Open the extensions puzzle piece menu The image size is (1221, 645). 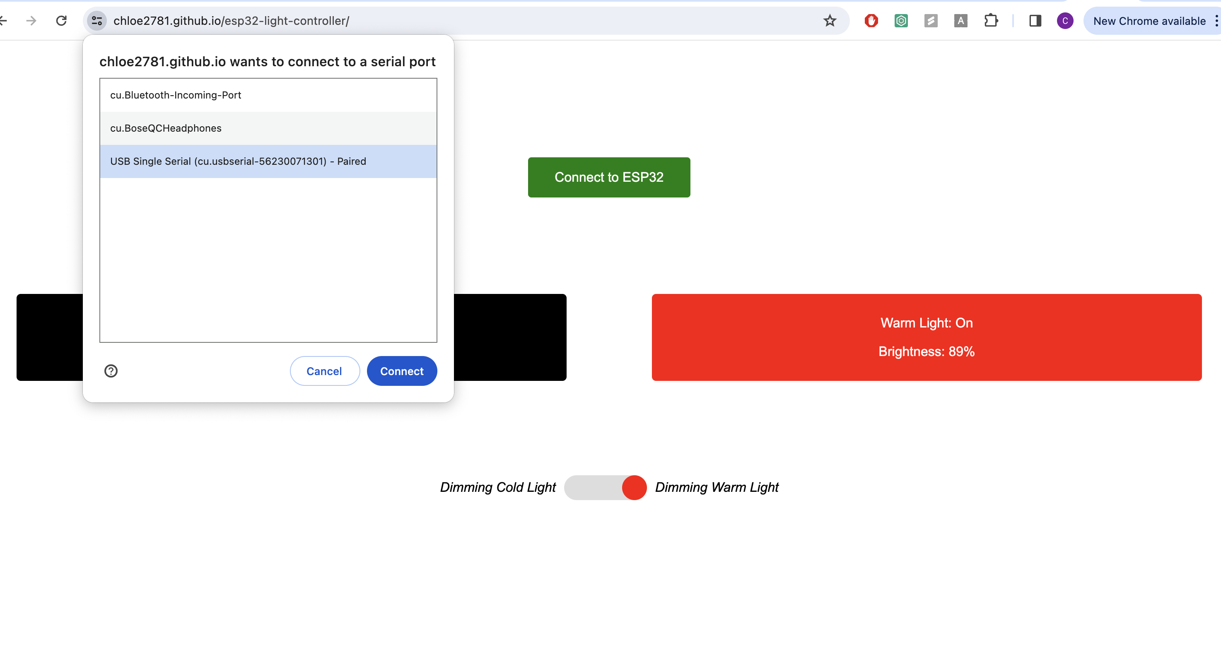[x=991, y=21]
